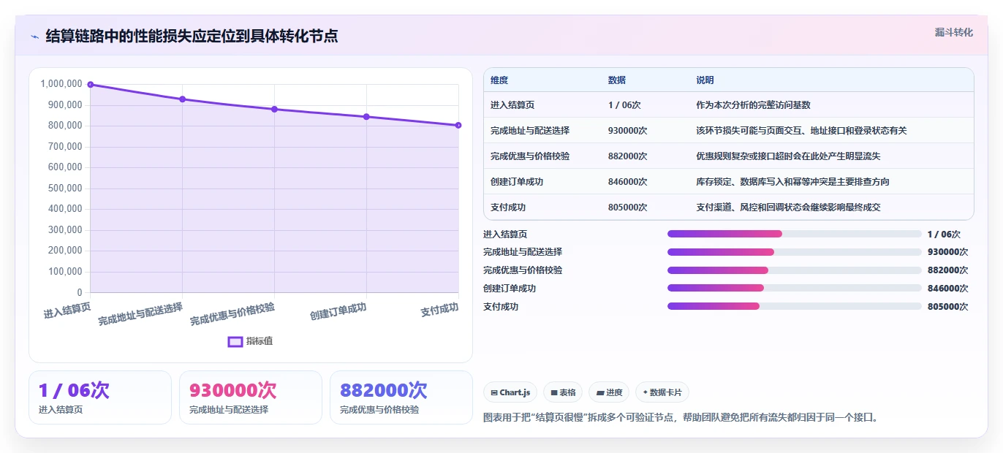Click the footer description starting 图表用于把

680,418
